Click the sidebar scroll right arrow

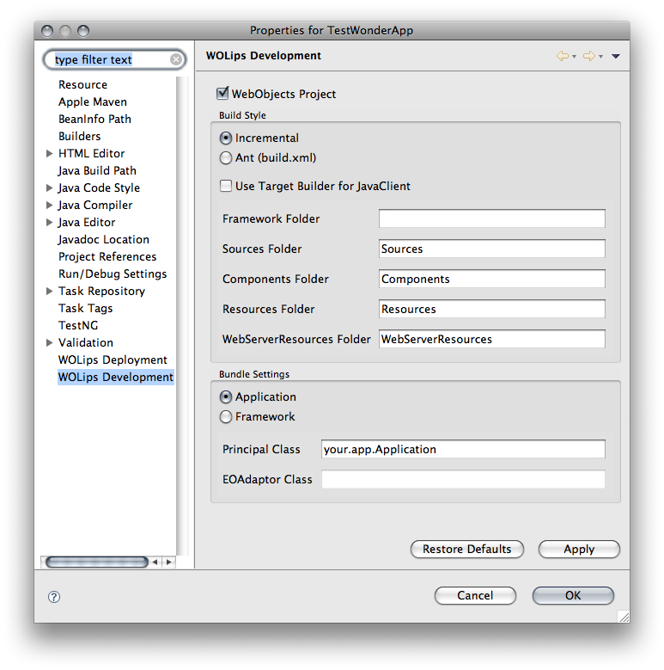pos(168,562)
